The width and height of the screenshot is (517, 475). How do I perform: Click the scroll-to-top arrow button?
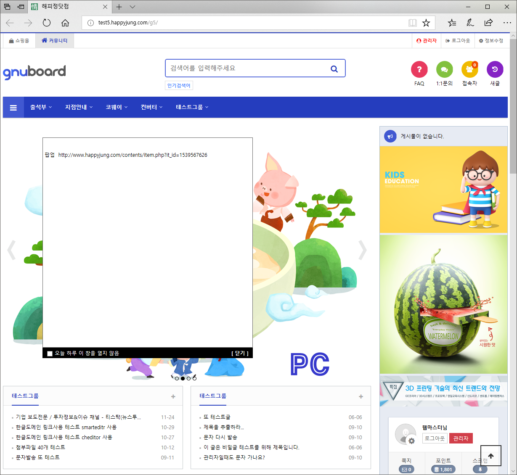(x=490, y=456)
